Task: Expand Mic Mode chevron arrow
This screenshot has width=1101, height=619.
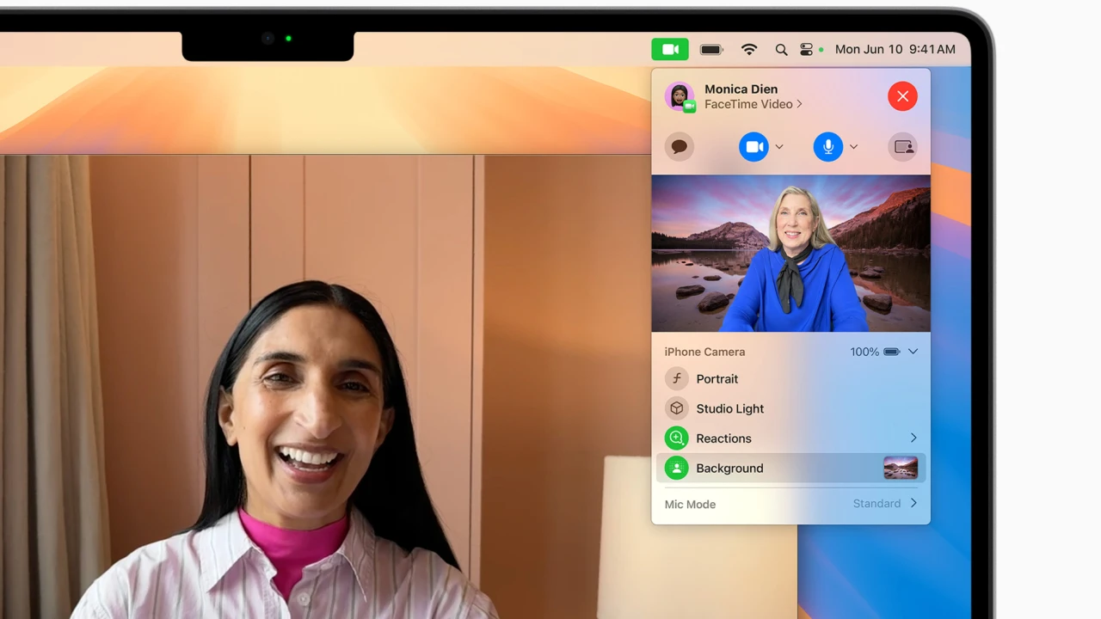Action: click(x=913, y=504)
